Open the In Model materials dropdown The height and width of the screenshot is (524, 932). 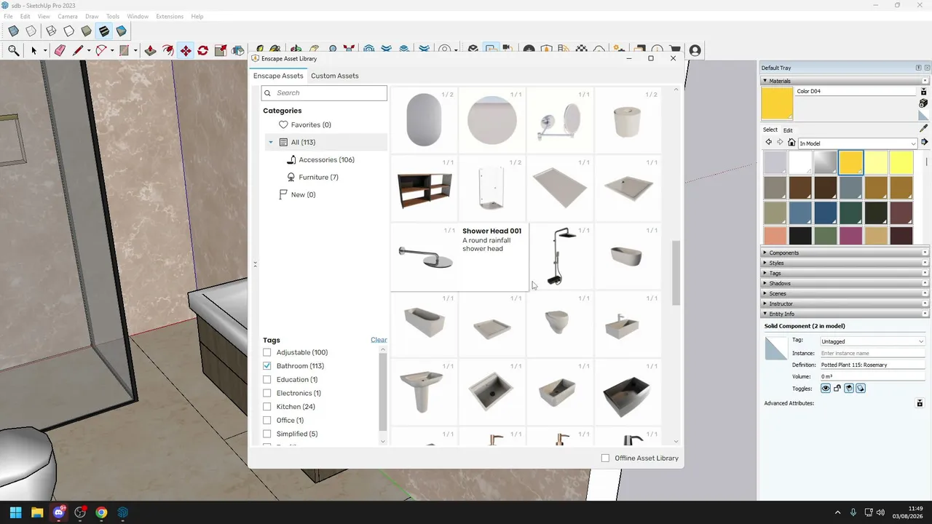[857, 143]
